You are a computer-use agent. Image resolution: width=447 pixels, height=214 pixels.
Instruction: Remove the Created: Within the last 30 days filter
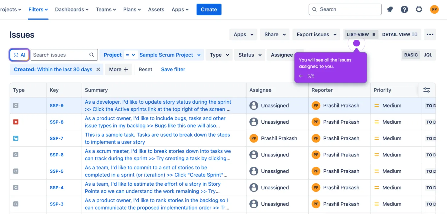98,69
